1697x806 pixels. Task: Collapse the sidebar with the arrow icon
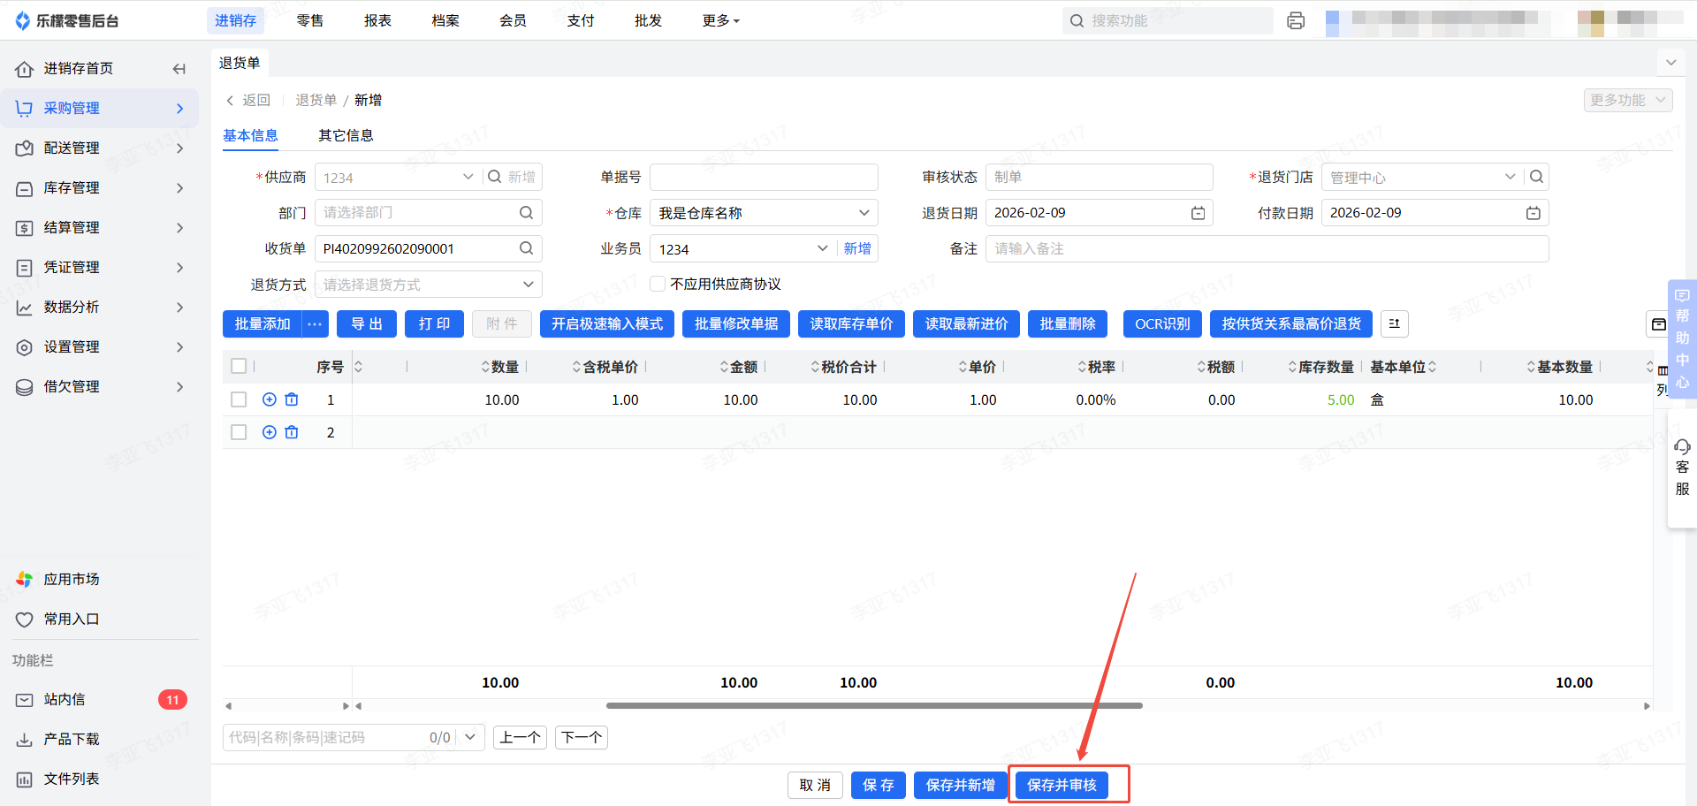(179, 69)
